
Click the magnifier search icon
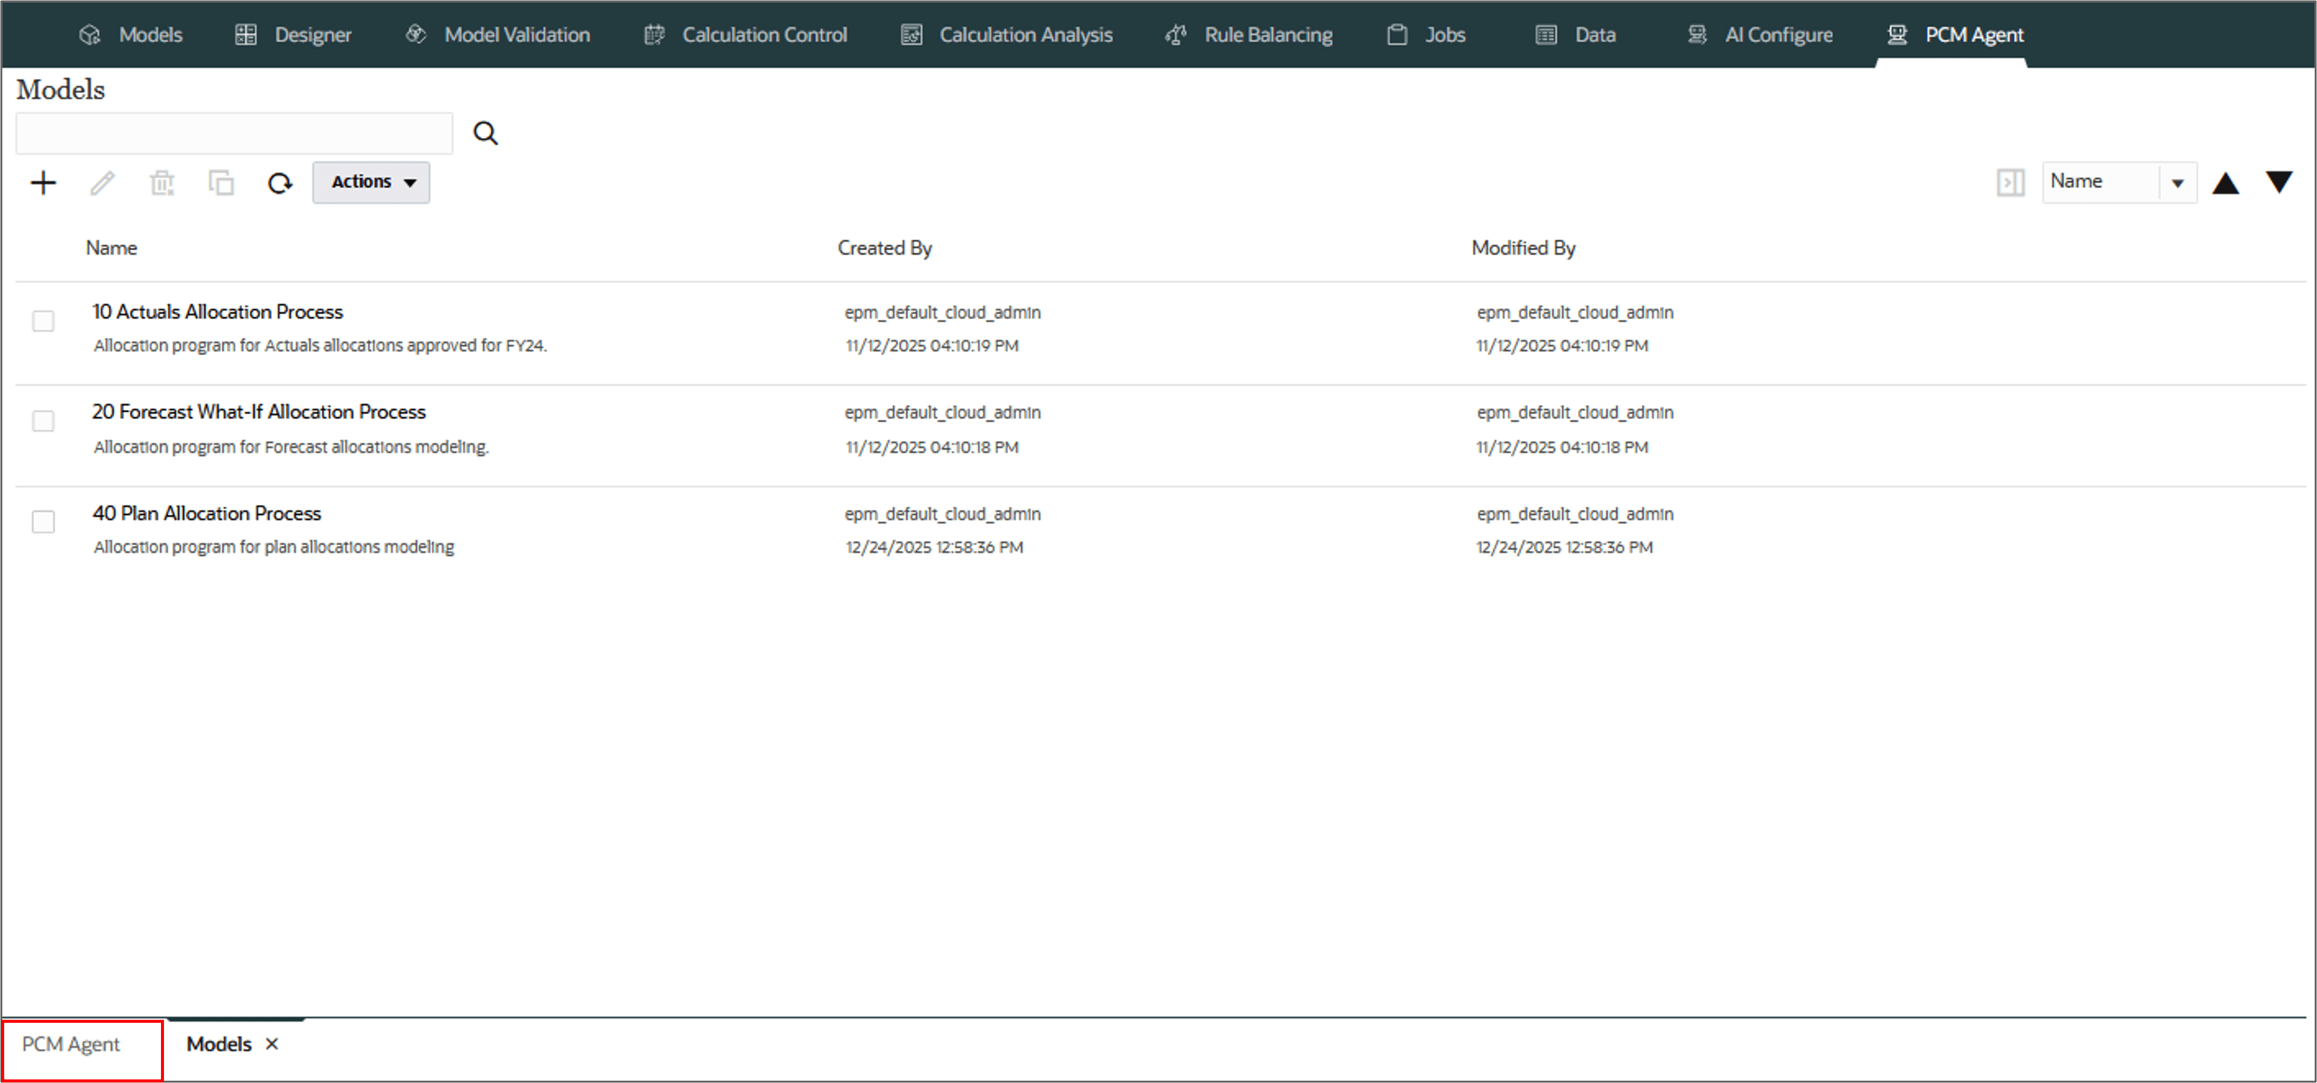pyautogui.click(x=486, y=134)
